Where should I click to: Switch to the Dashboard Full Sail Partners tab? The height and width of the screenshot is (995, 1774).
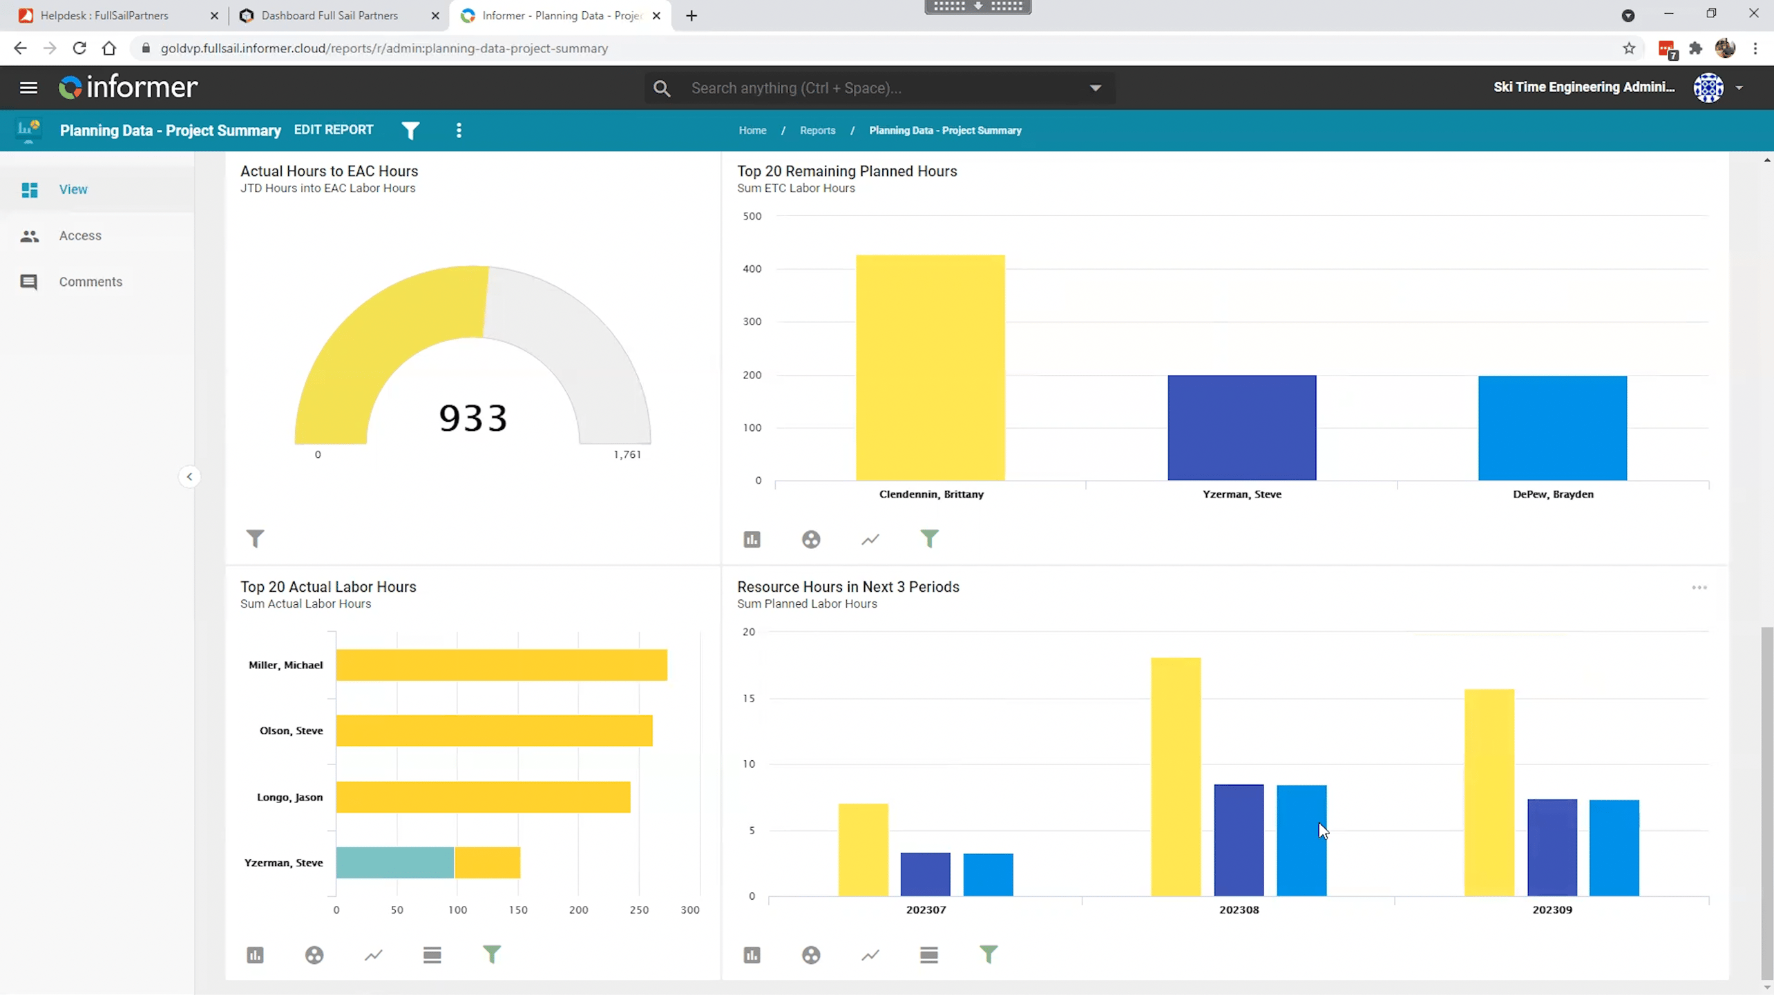tap(330, 15)
